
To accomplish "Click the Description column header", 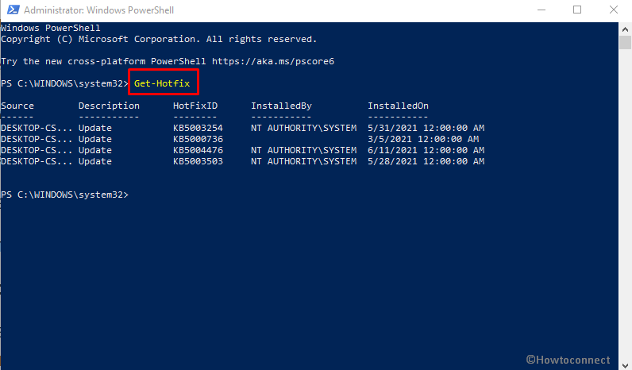I will (x=109, y=106).
